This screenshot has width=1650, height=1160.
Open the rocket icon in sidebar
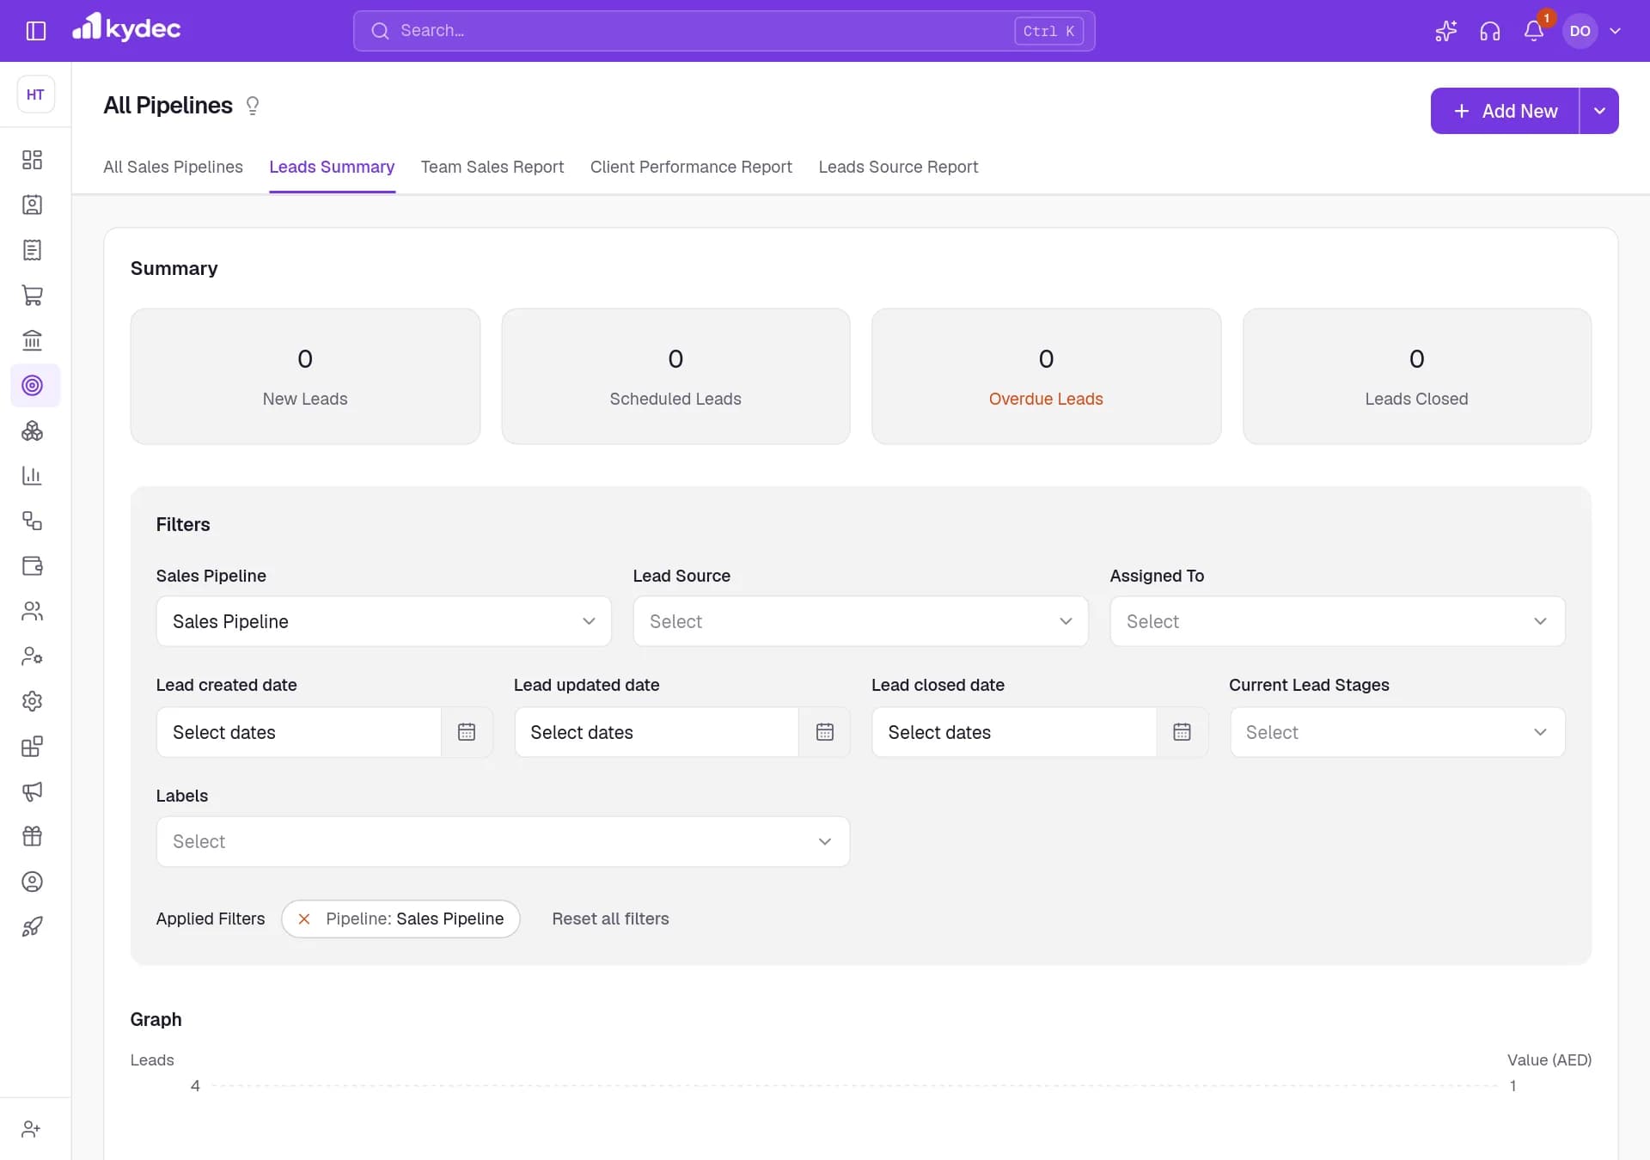[x=32, y=926]
